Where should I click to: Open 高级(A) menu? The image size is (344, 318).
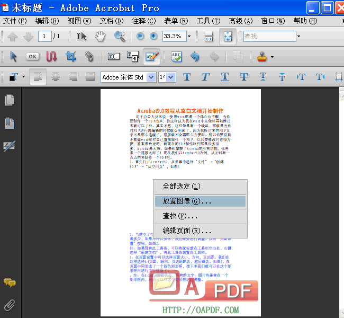pyautogui.click(x=241, y=21)
